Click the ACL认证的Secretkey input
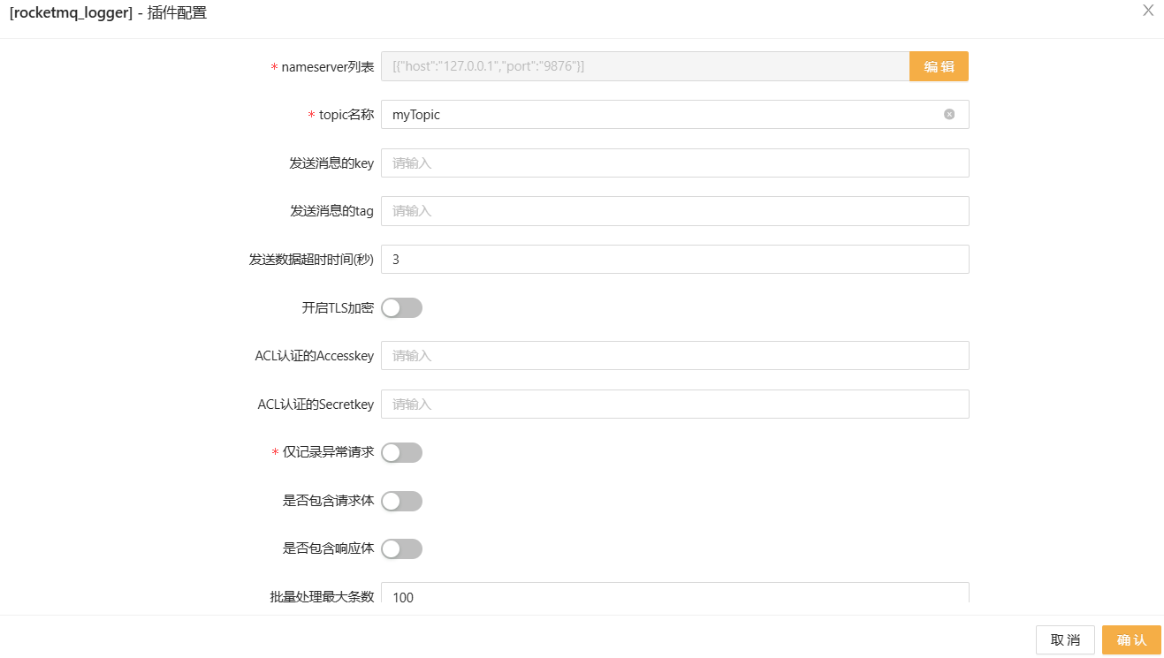1164x658 pixels. pyautogui.click(x=675, y=405)
